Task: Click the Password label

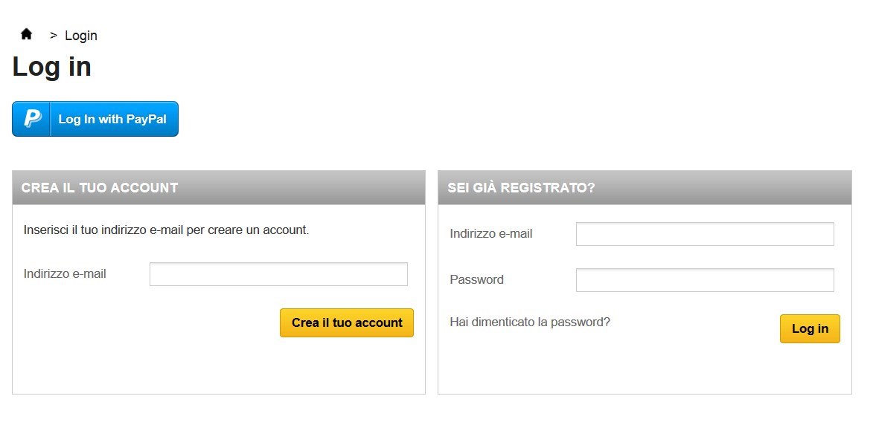Action: (x=477, y=280)
